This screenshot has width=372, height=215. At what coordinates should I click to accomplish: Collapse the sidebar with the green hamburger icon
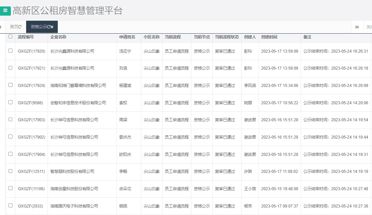point(5,11)
